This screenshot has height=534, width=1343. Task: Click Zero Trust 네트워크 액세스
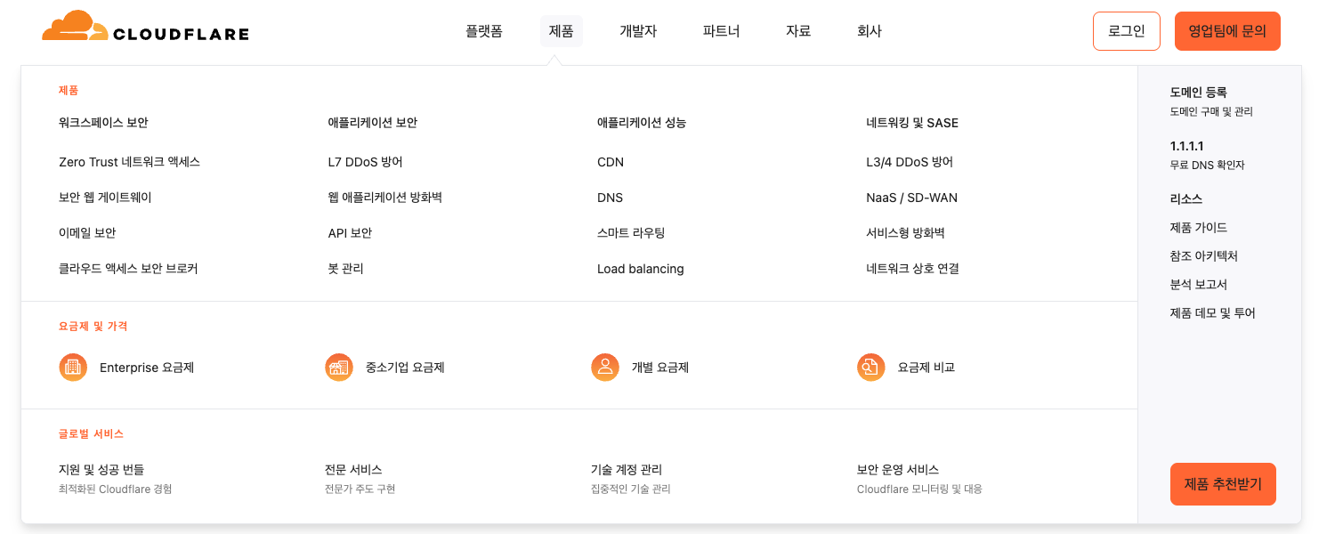tap(127, 162)
